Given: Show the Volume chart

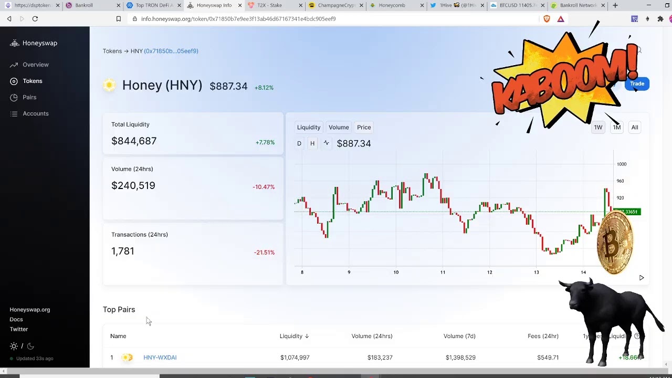Looking at the screenshot, I should coord(339,128).
